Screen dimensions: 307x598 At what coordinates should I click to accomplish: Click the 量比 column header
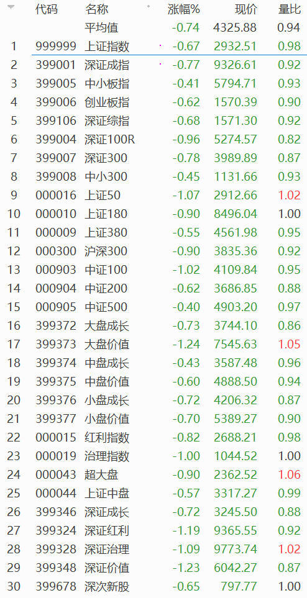[290, 9]
